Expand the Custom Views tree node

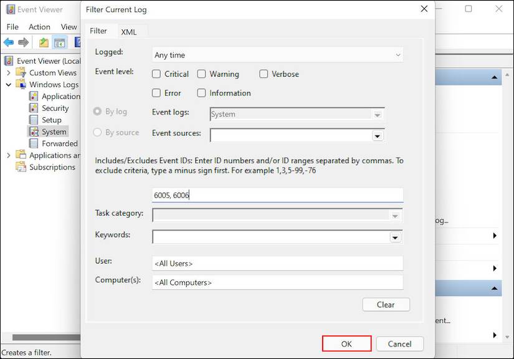tap(9, 73)
